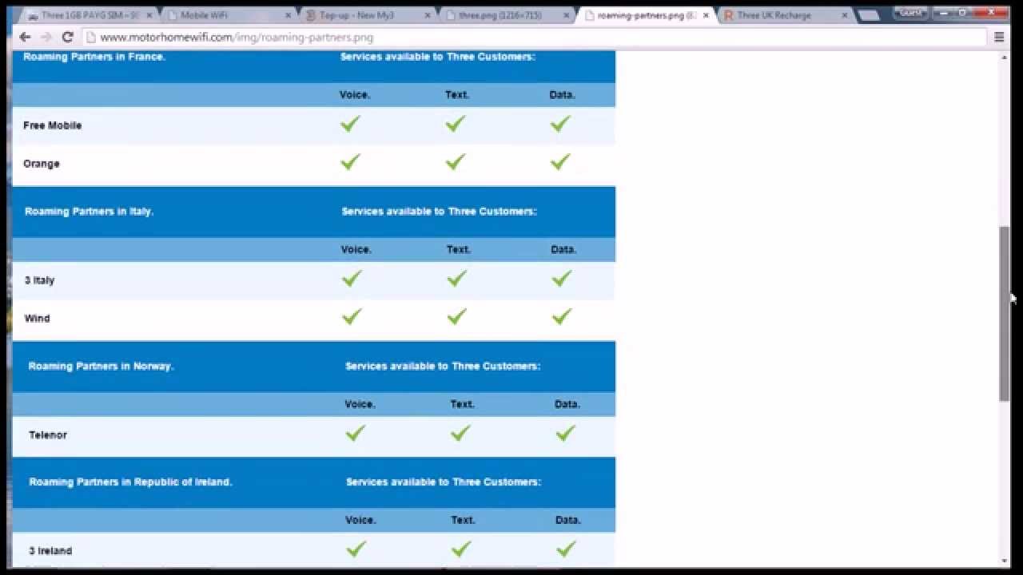1023x575 pixels.
Task: Close the Mobile WiFi tab
Action: [288, 15]
